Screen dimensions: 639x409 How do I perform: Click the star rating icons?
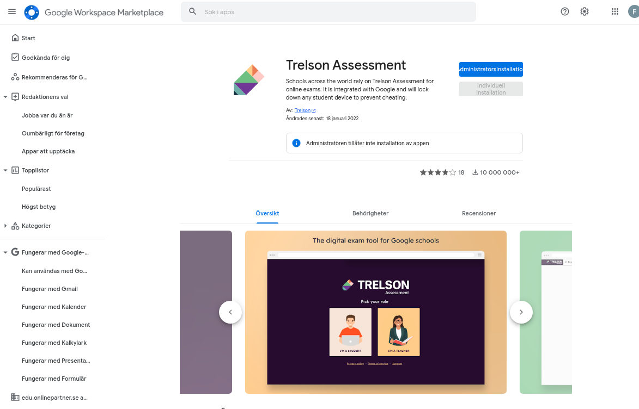tap(437, 172)
